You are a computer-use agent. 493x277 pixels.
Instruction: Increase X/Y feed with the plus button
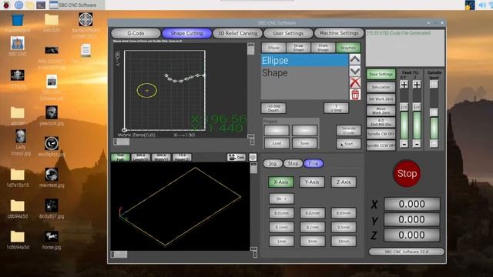404,85
